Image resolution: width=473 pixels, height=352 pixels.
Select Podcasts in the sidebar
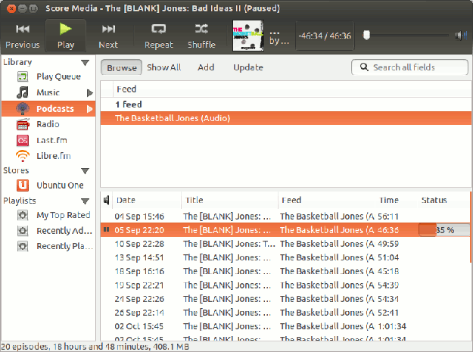pyautogui.click(x=48, y=108)
